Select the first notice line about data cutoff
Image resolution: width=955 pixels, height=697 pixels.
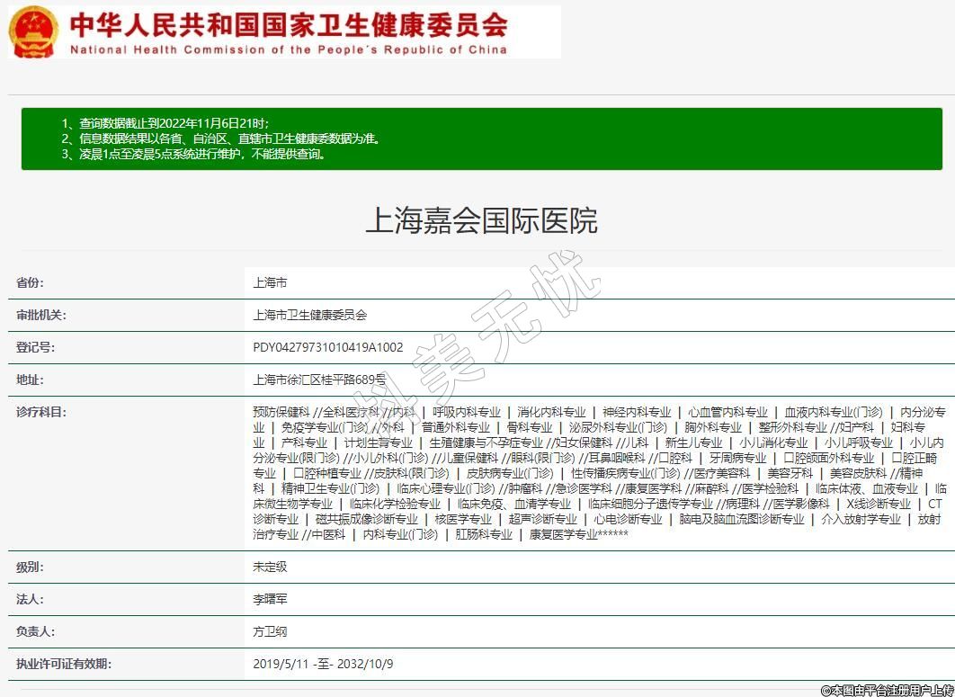click(165, 123)
